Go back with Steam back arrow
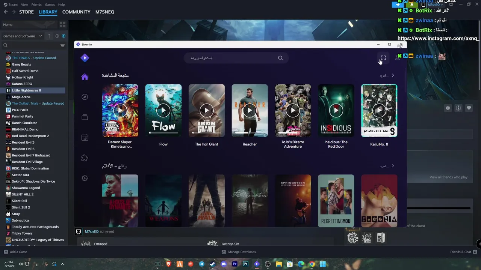 coord(6,12)
